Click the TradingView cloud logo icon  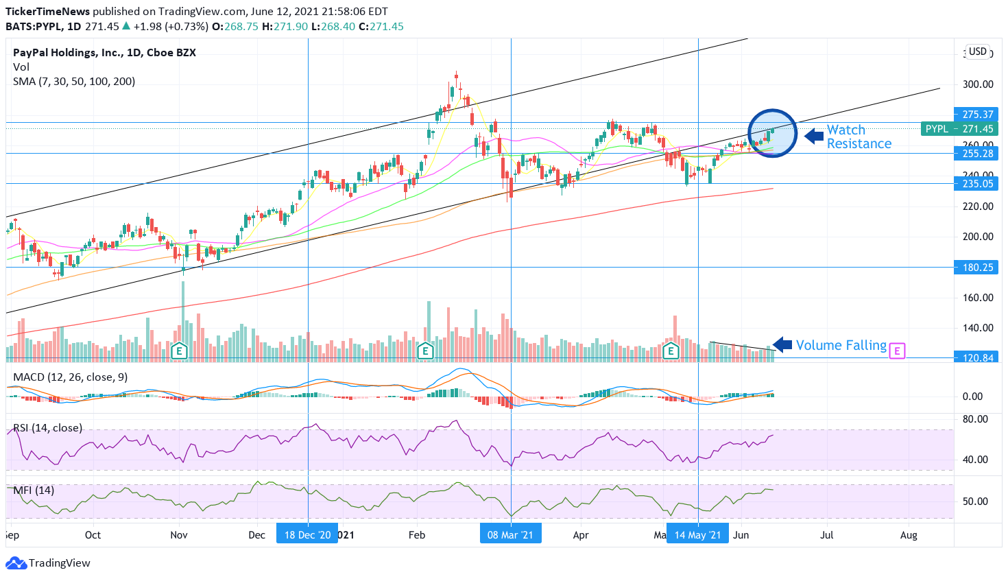click(16, 563)
